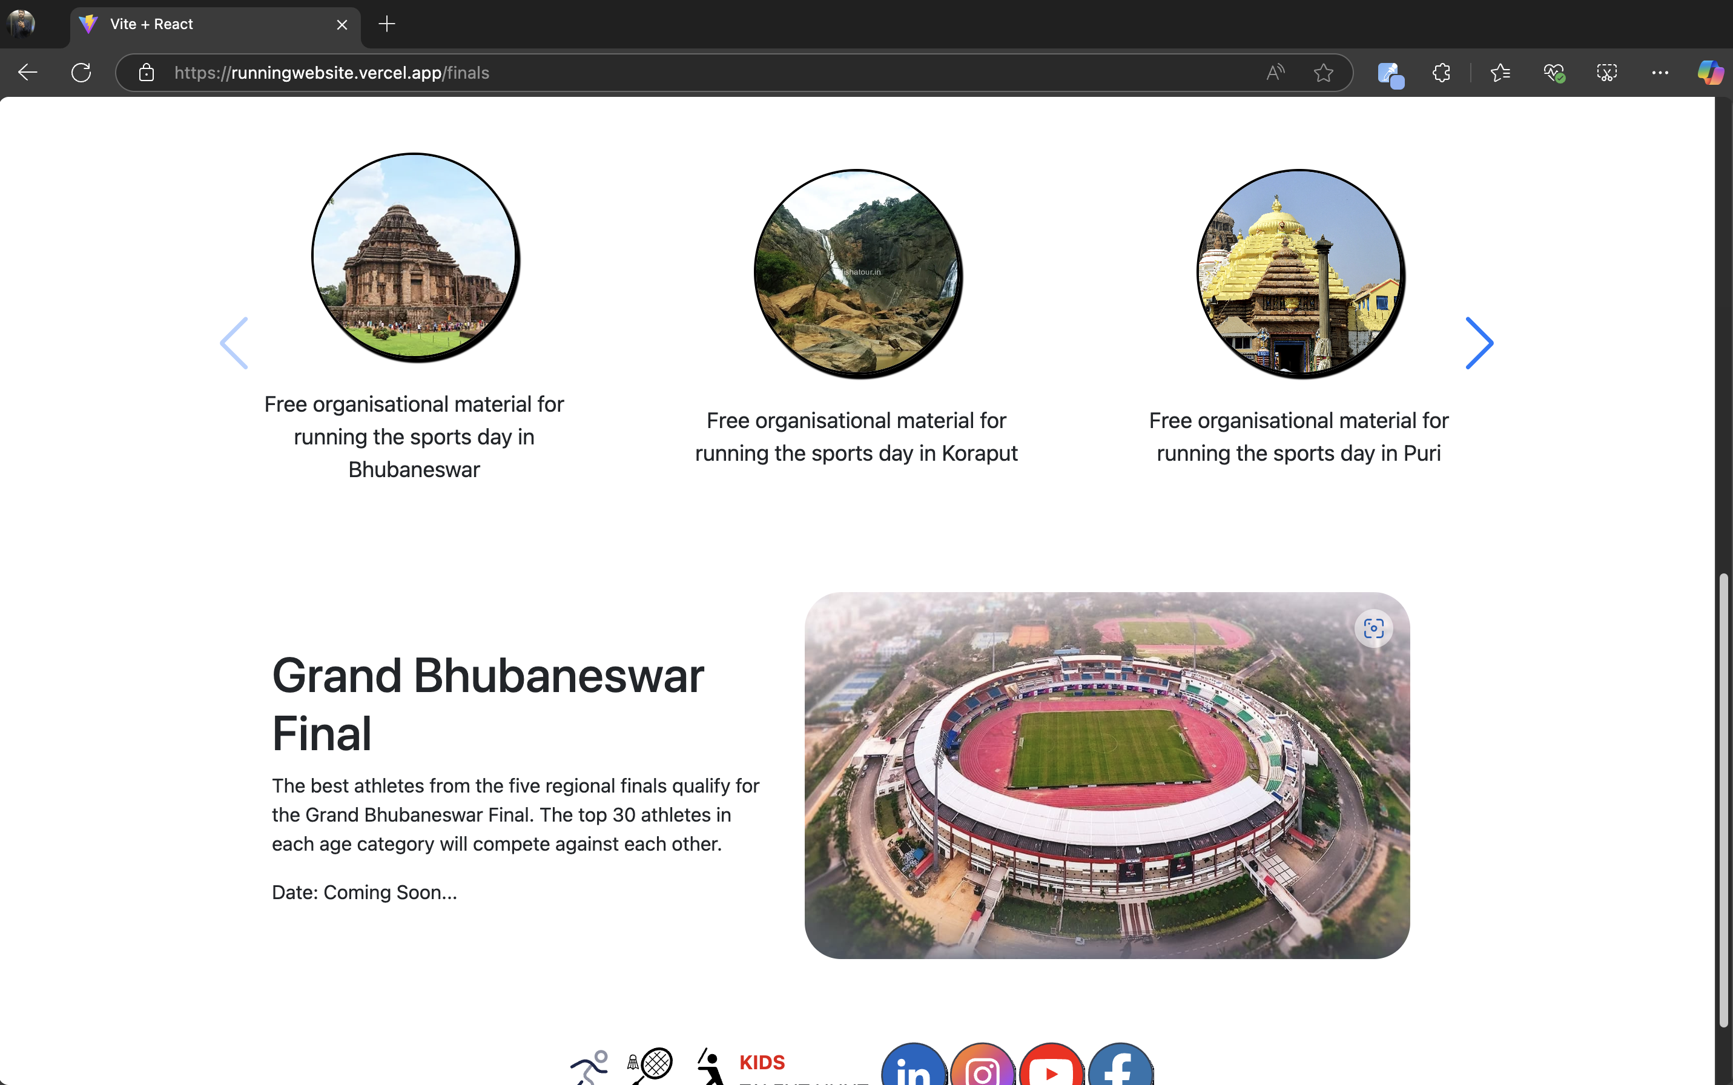This screenshot has height=1085, width=1733.
Task: Activate the Web capture scissors icon
Action: tap(1606, 73)
